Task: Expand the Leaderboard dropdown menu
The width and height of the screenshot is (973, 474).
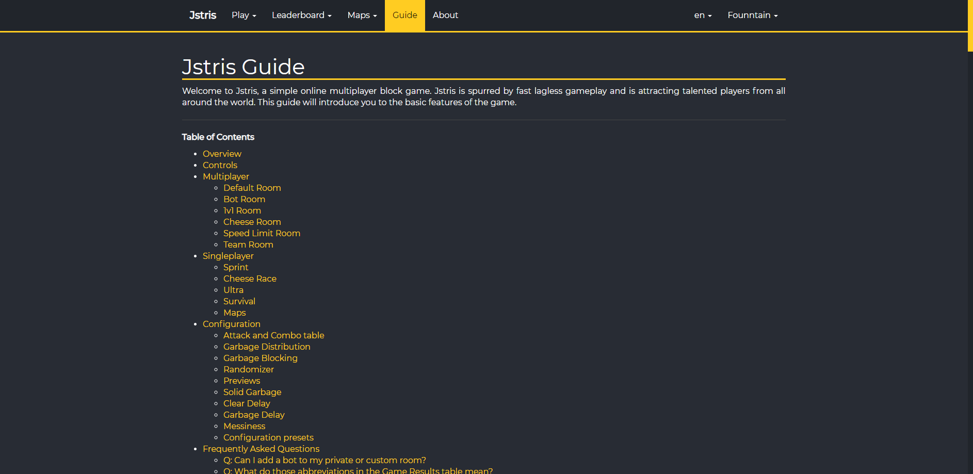Action: [302, 15]
